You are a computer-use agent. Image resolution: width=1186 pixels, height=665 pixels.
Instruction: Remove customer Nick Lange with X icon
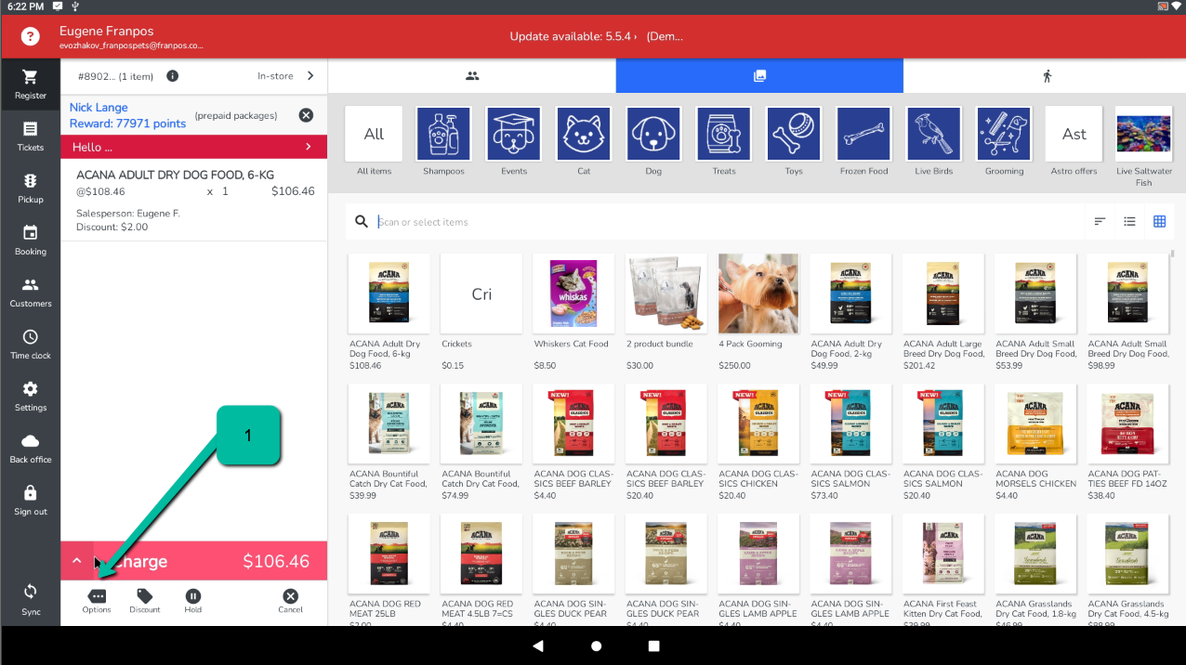click(x=306, y=115)
